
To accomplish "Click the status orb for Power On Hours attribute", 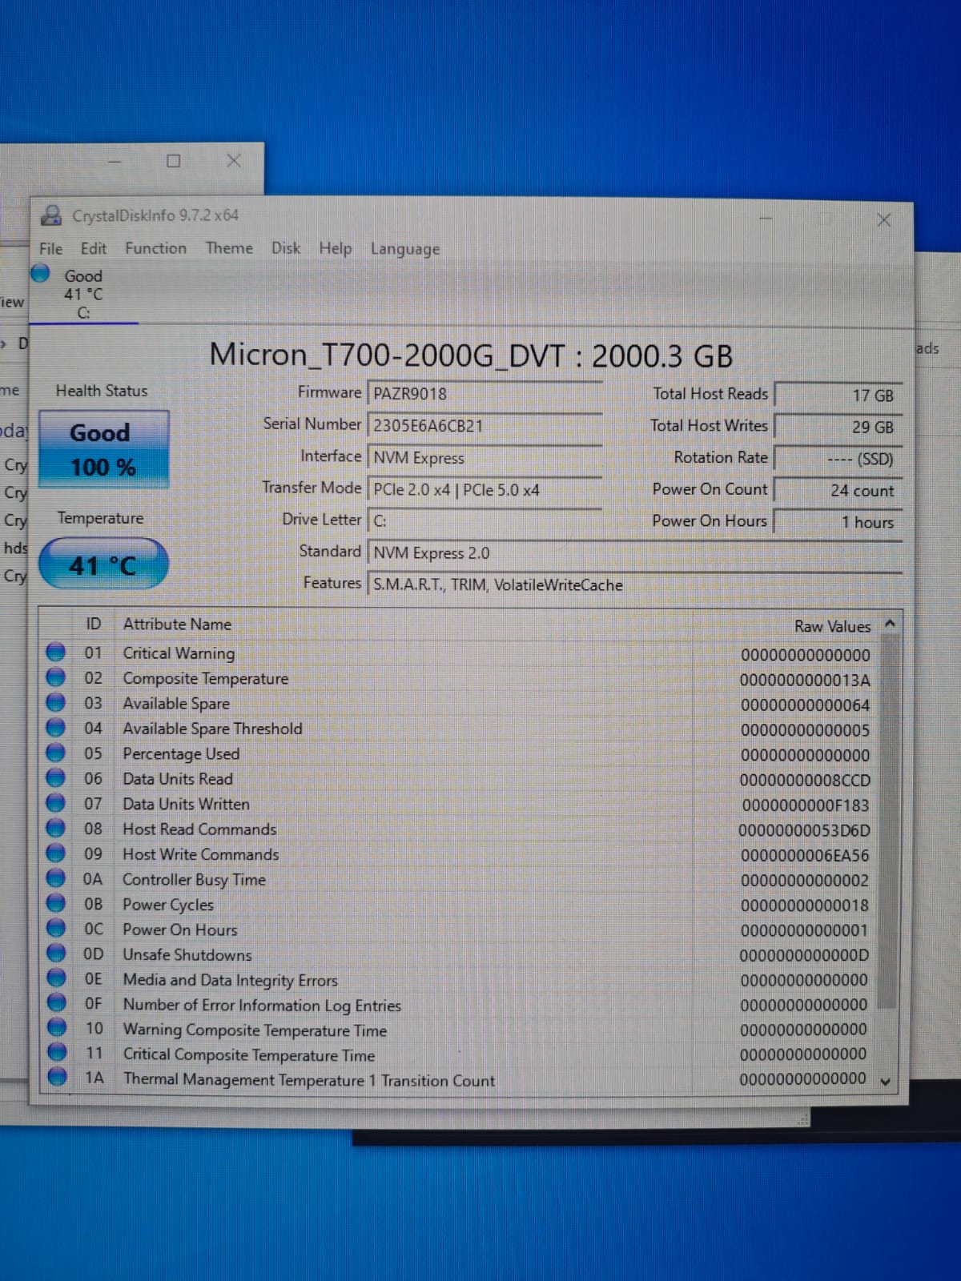I will coord(55,928).
